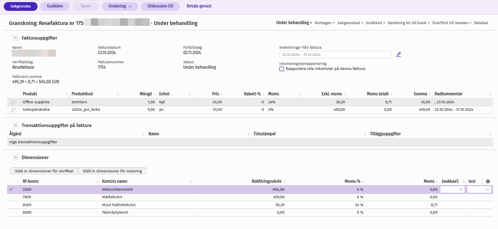Click the Bokföringsvärde column header
Viewport: 498px width, 229px height.
(267, 182)
